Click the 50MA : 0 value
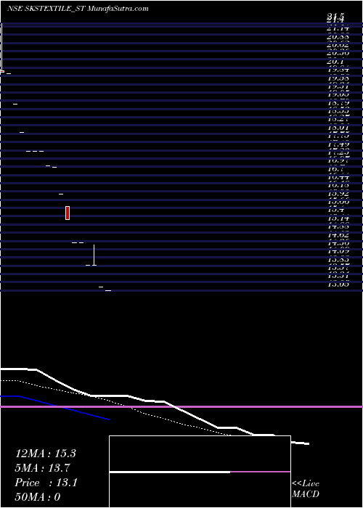Image resolution: width=363 pixels, height=508 pixels. click(38, 497)
